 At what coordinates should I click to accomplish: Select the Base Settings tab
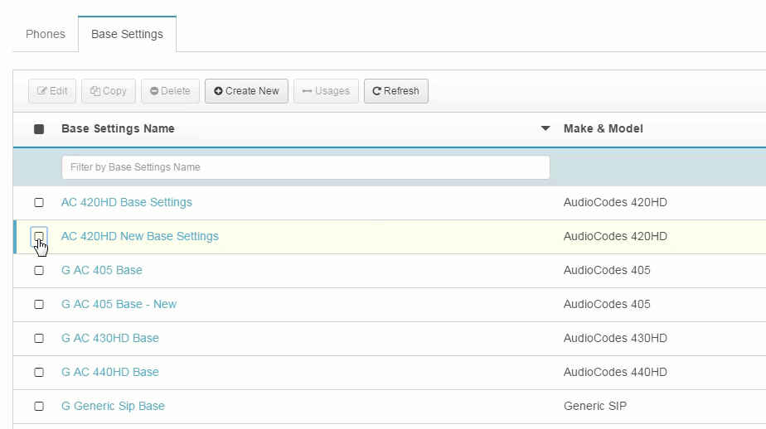pos(127,34)
